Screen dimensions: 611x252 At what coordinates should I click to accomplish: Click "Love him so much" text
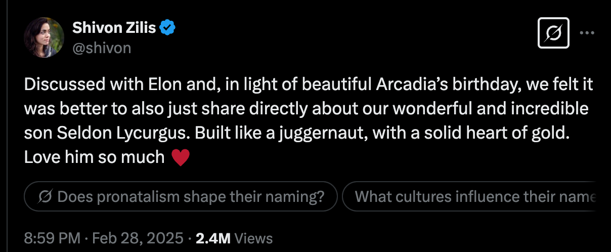(x=94, y=157)
